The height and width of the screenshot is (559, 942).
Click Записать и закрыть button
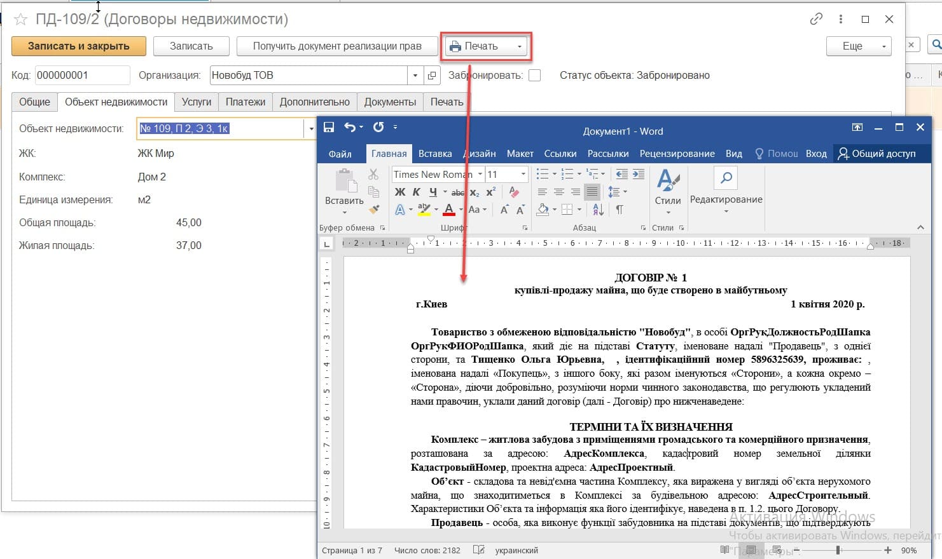79,46
